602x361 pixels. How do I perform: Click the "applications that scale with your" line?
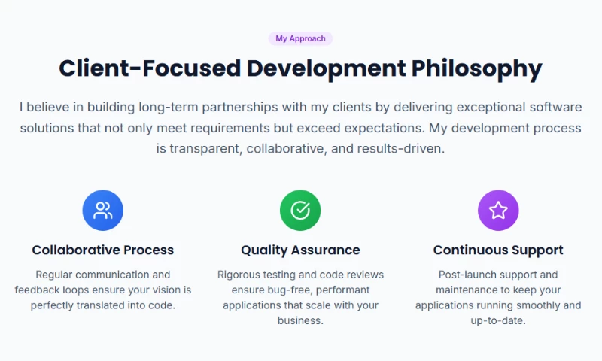click(300, 305)
